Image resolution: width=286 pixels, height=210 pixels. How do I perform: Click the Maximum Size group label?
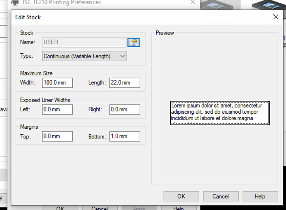36,73
